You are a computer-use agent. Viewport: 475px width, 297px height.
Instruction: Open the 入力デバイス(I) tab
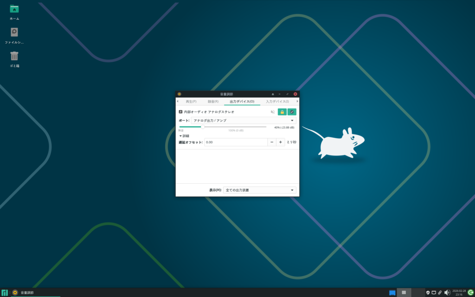pos(277,101)
